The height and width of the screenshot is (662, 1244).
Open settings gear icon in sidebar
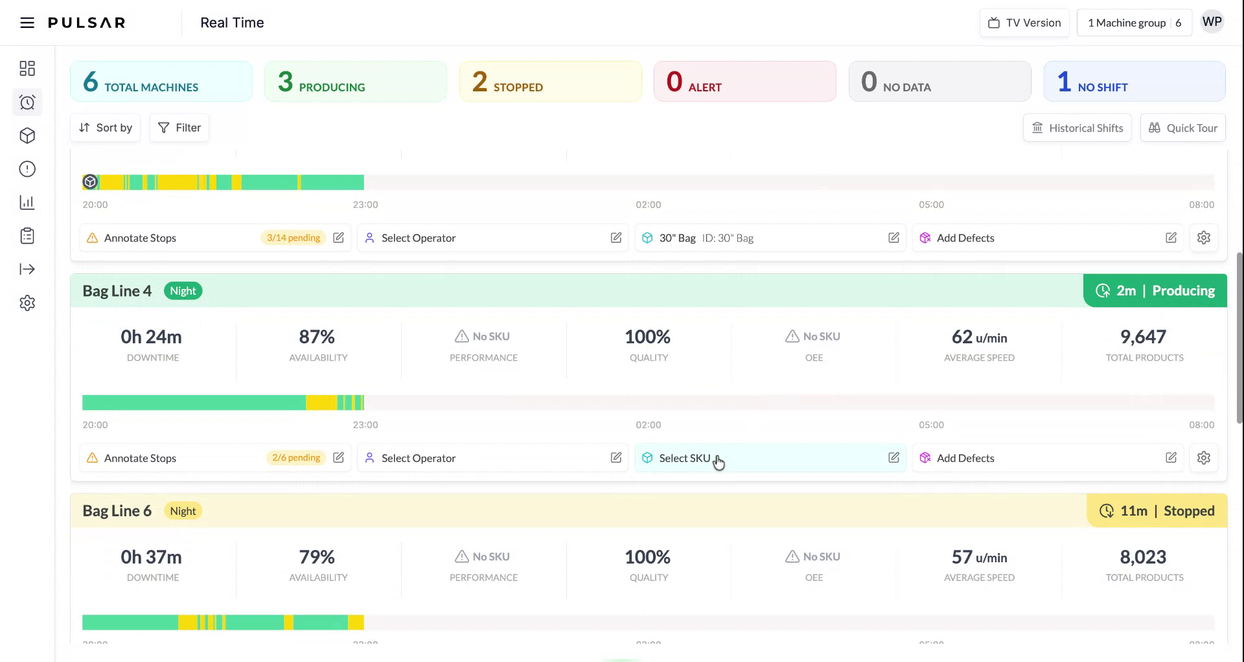(27, 303)
